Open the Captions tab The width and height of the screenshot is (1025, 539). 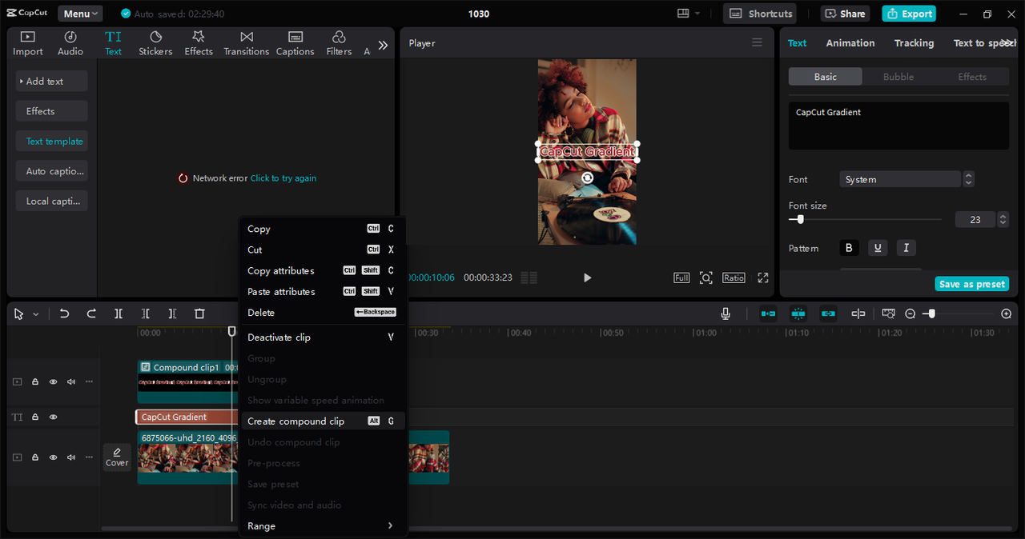(295, 43)
